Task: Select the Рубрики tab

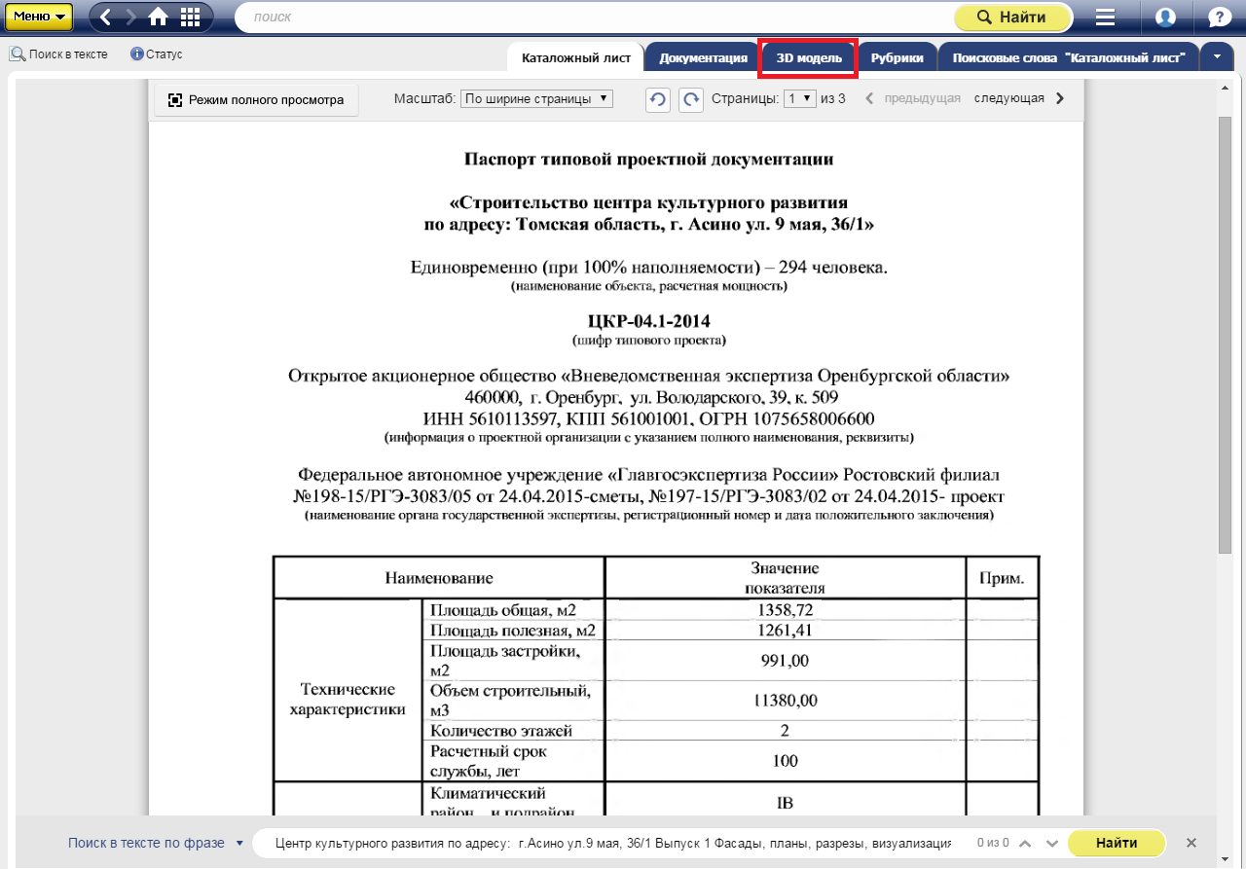Action: pyautogui.click(x=897, y=58)
